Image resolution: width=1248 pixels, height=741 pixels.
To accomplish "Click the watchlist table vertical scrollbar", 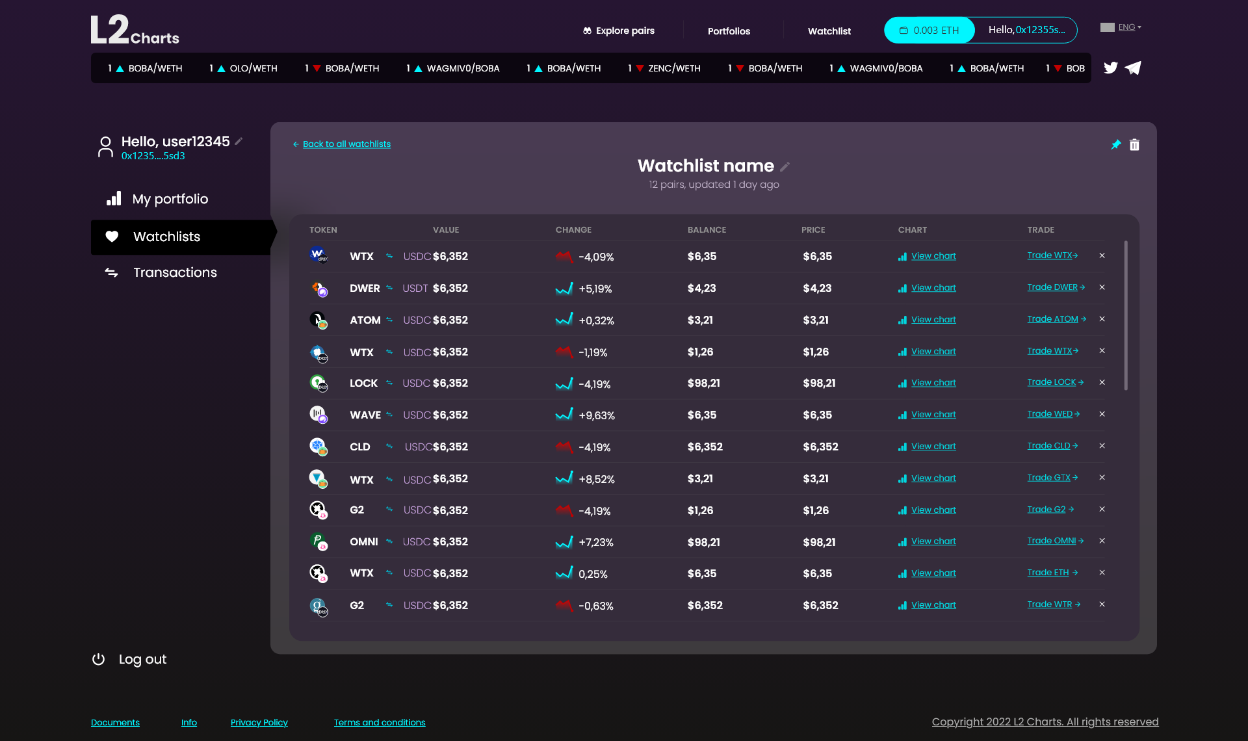I will point(1126,316).
